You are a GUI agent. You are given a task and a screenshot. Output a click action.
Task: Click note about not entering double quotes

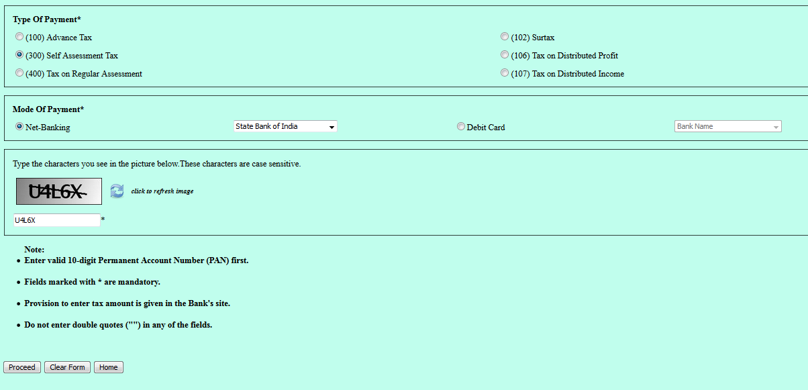(118, 325)
